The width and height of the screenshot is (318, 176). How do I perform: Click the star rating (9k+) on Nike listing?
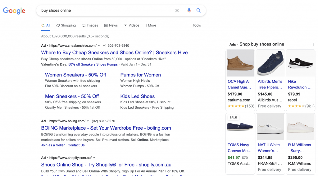tap(301, 106)
